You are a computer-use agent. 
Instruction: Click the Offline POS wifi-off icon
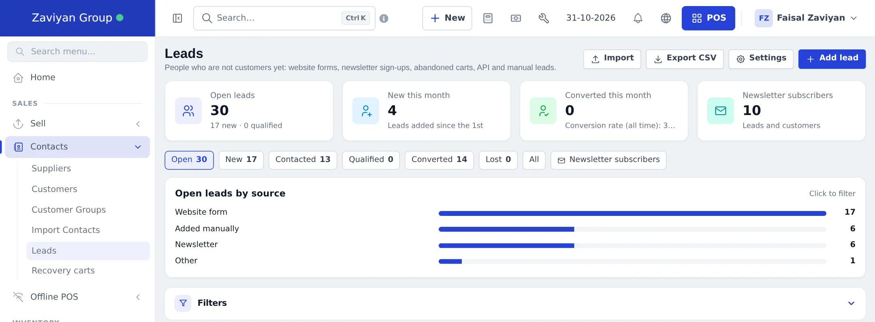pos(18,297)
